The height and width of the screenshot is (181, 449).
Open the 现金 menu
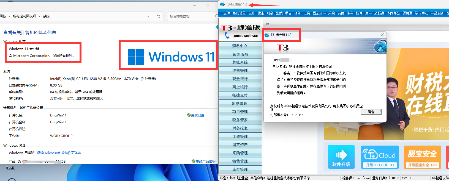pos(270,13)
